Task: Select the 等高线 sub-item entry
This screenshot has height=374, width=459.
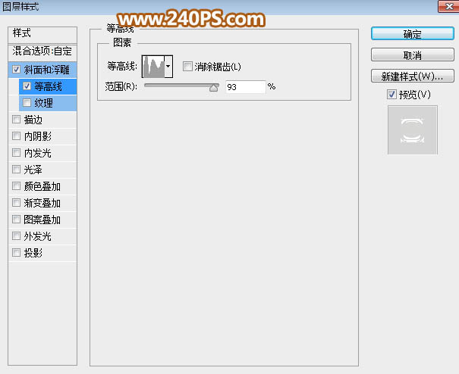Action: (x=49, y=86)
